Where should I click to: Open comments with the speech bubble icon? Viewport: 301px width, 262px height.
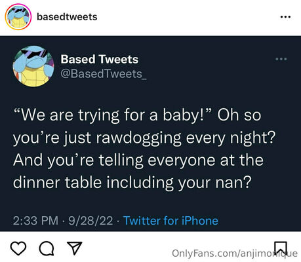(x=47, y=248)
